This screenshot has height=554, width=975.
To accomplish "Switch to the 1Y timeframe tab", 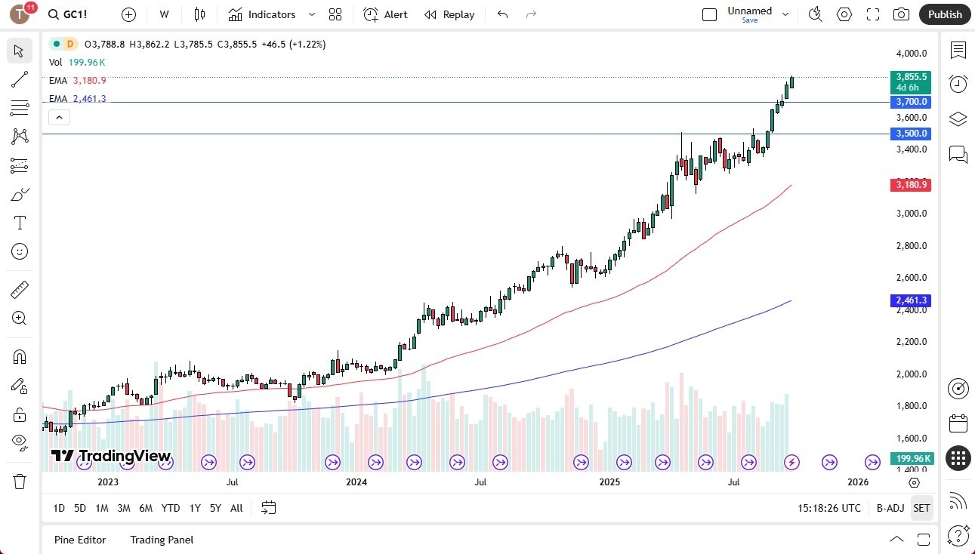I will (x=194, y=508).
